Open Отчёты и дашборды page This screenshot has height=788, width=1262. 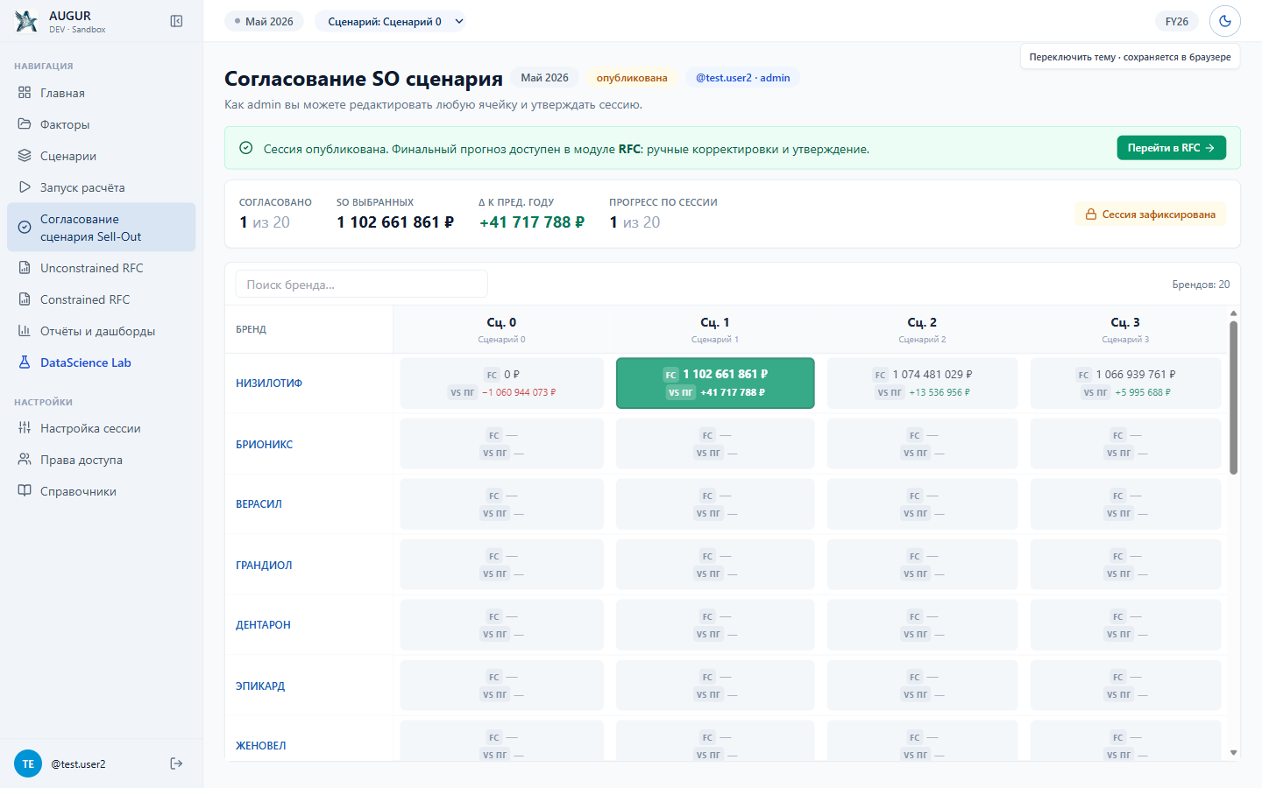pyautogui.click(x=101, y=331)
